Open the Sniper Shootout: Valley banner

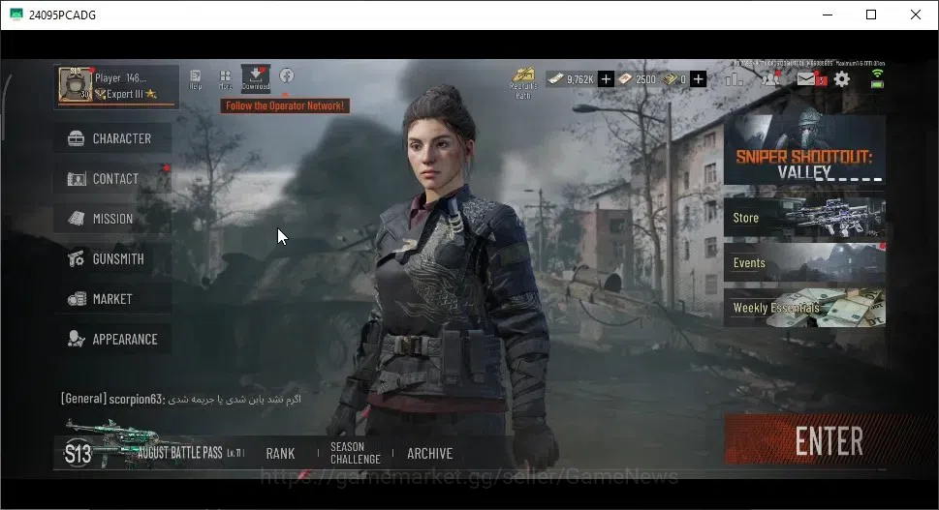804,149
